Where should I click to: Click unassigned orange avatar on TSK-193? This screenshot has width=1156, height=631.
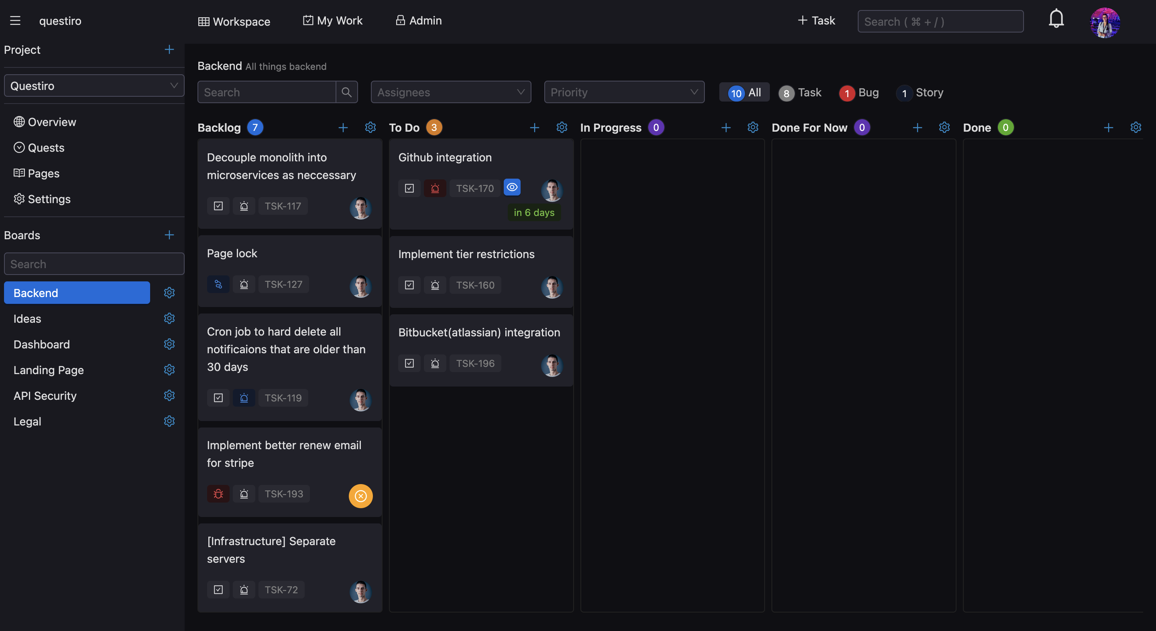[x=361, y=496]
